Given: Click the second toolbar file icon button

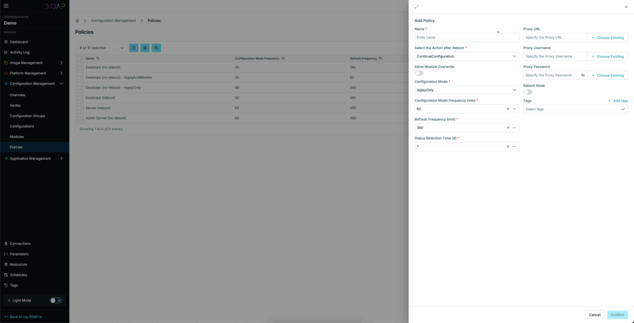Looking at the screenshot, I should pos(145,48).
